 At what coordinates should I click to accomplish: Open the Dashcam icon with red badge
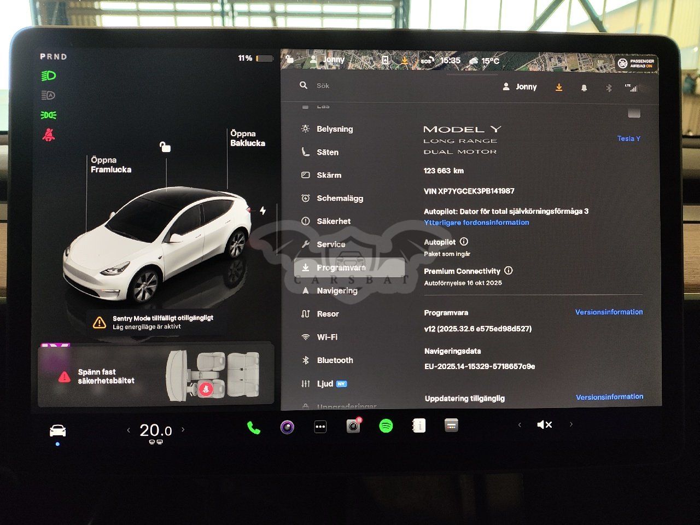[354, 425]
